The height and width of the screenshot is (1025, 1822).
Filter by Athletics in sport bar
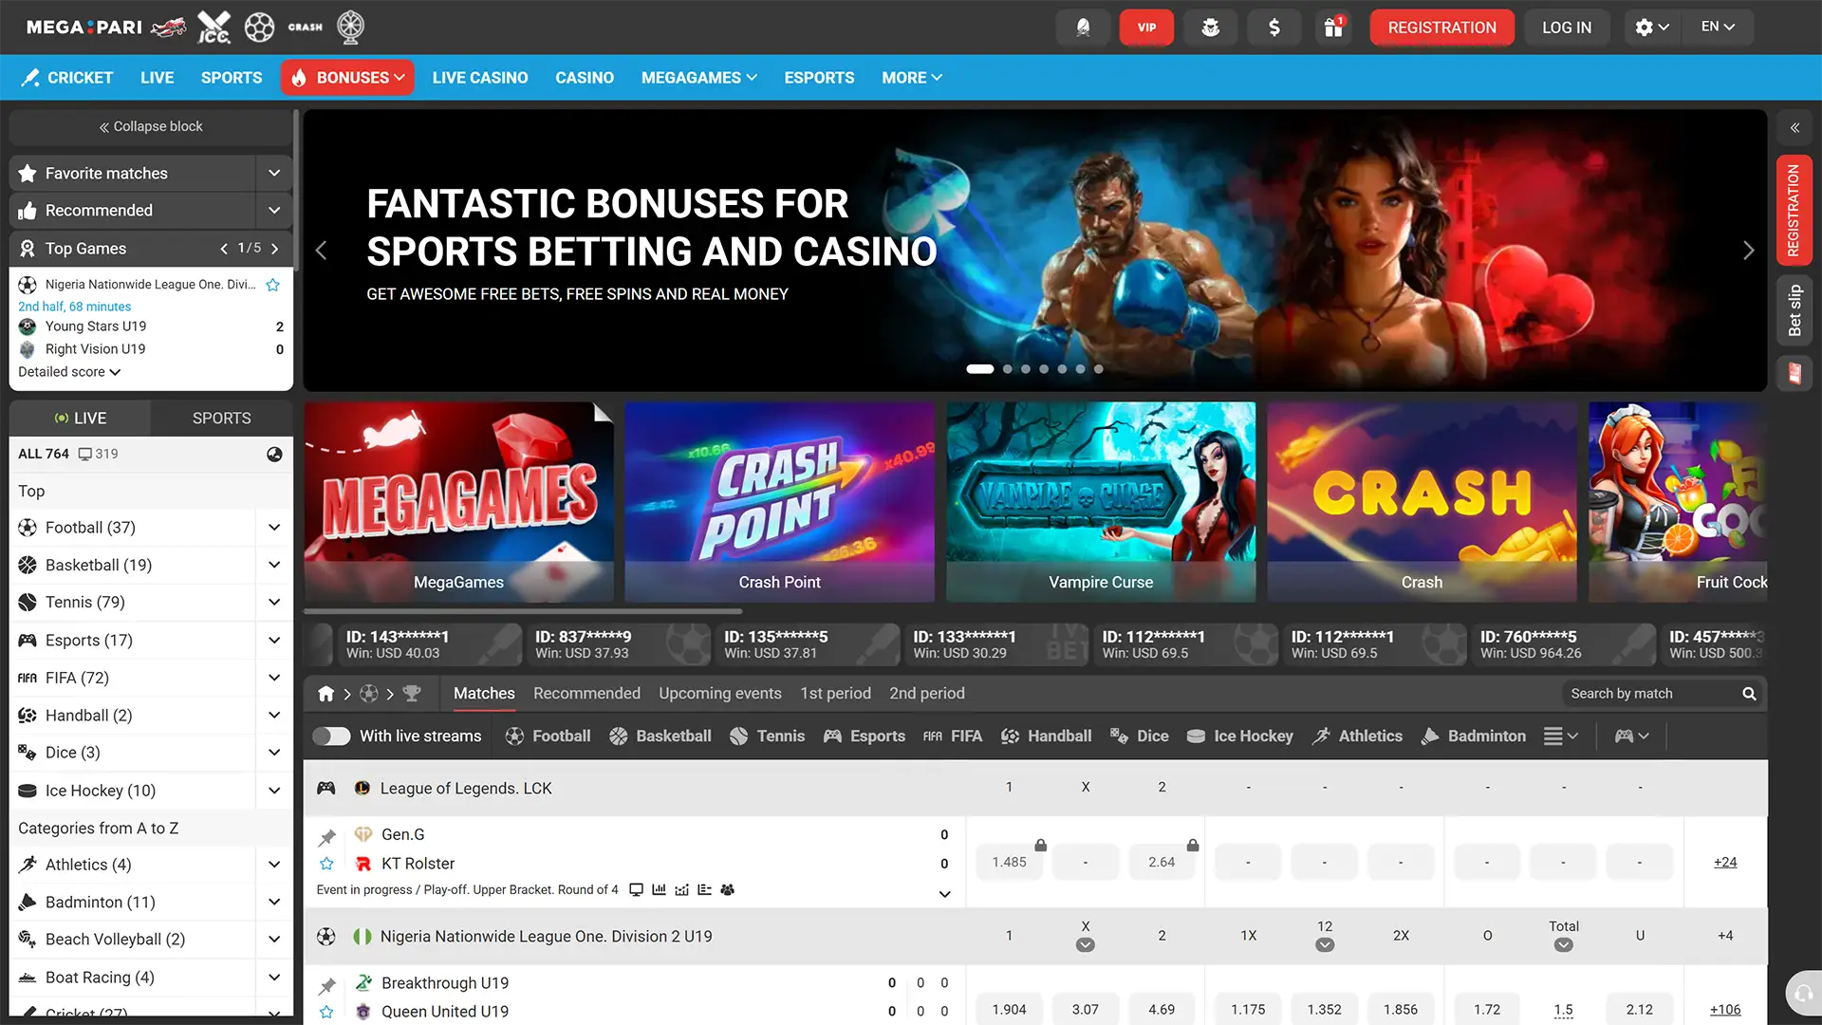[1357, 736]
